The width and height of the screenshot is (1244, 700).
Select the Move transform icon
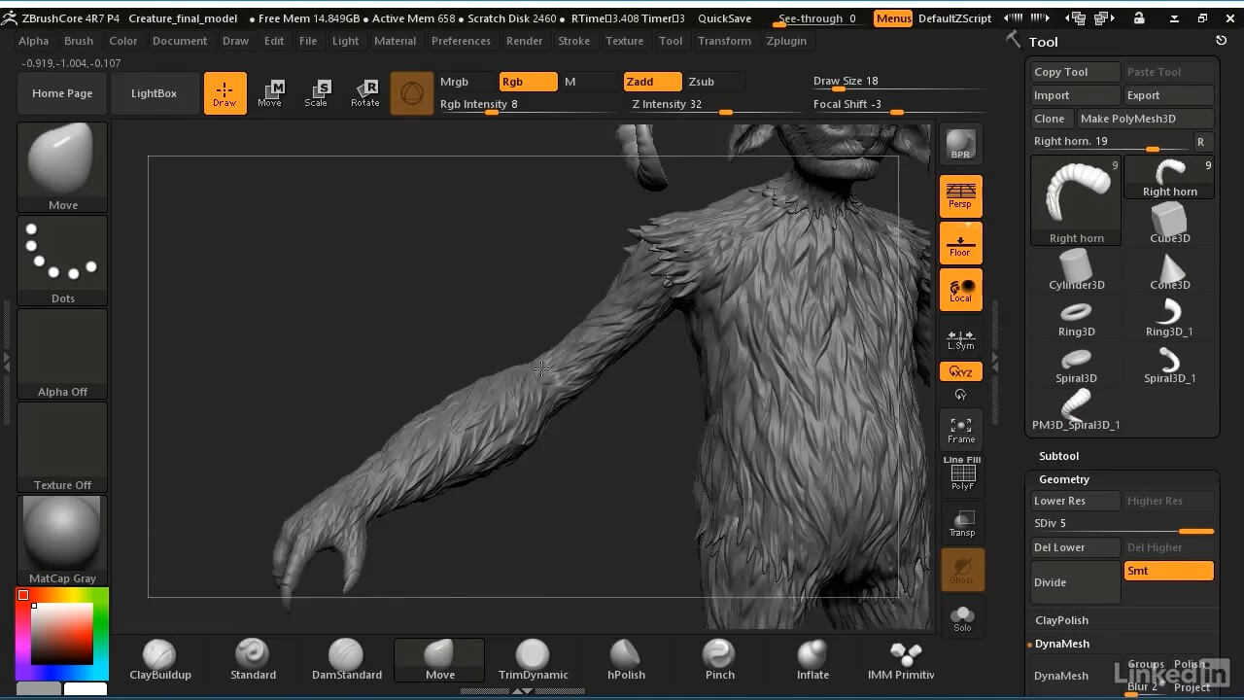[x=270, y=93]
